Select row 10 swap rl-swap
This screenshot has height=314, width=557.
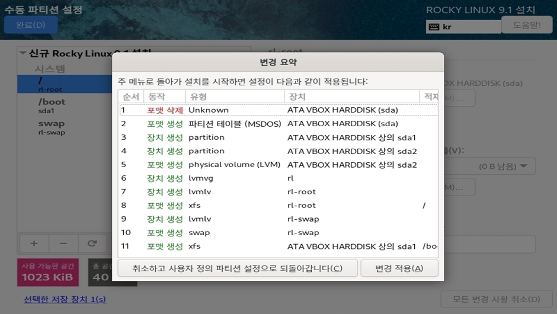tap(278, 233)
